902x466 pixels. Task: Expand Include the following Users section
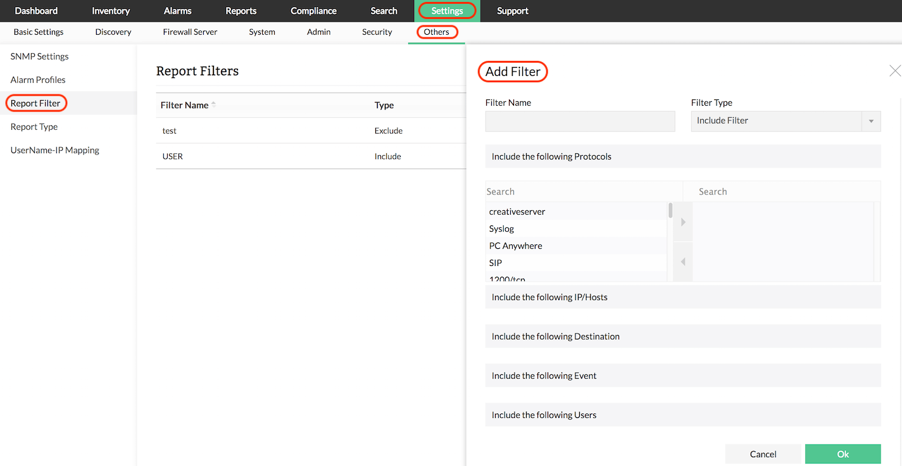pos(682,415)
